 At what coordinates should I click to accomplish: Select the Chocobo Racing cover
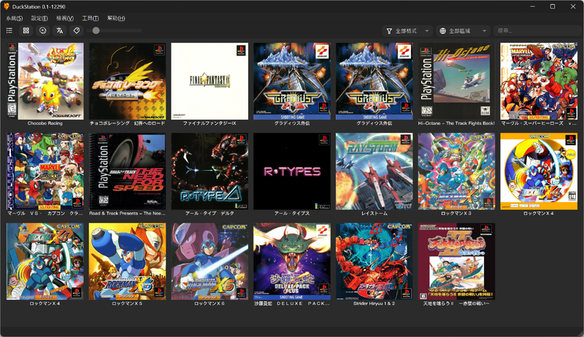[x=45, y=81]
